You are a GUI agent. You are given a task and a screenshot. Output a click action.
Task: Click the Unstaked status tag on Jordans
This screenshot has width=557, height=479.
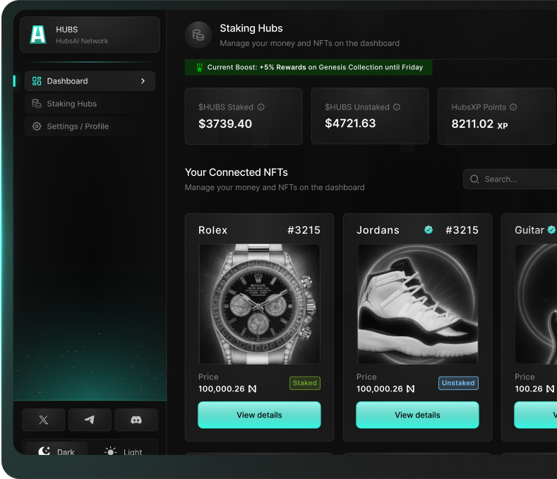[x=458, y=383]
